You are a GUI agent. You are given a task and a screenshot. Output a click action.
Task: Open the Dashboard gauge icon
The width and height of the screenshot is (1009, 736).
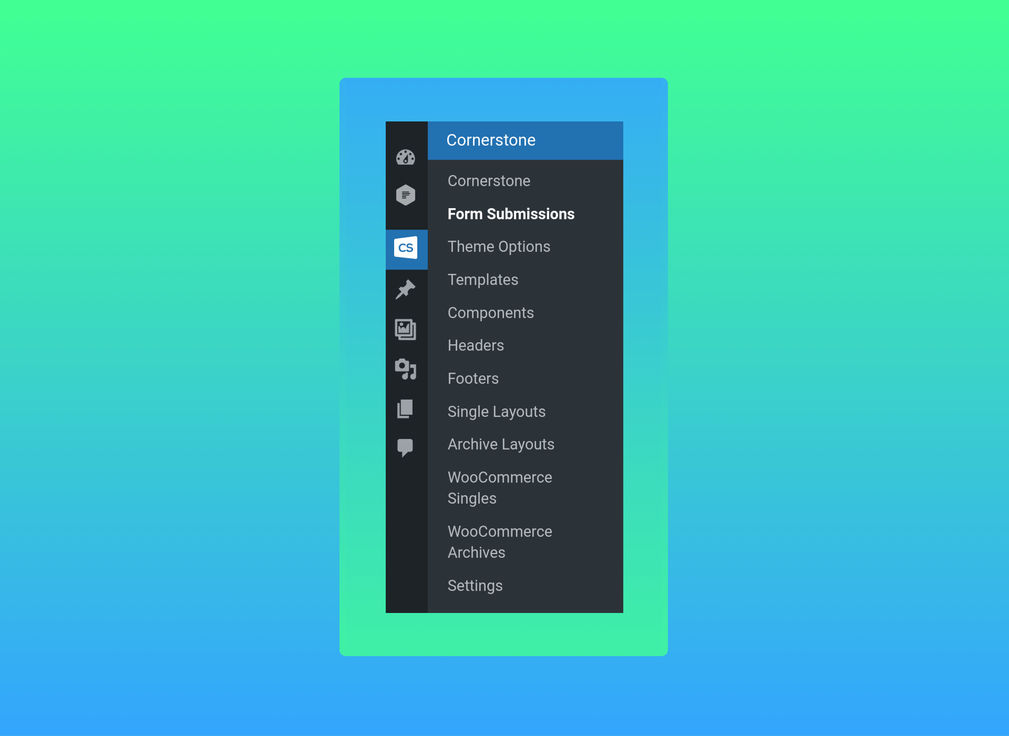pyautogui.click(x=406, y=158)
